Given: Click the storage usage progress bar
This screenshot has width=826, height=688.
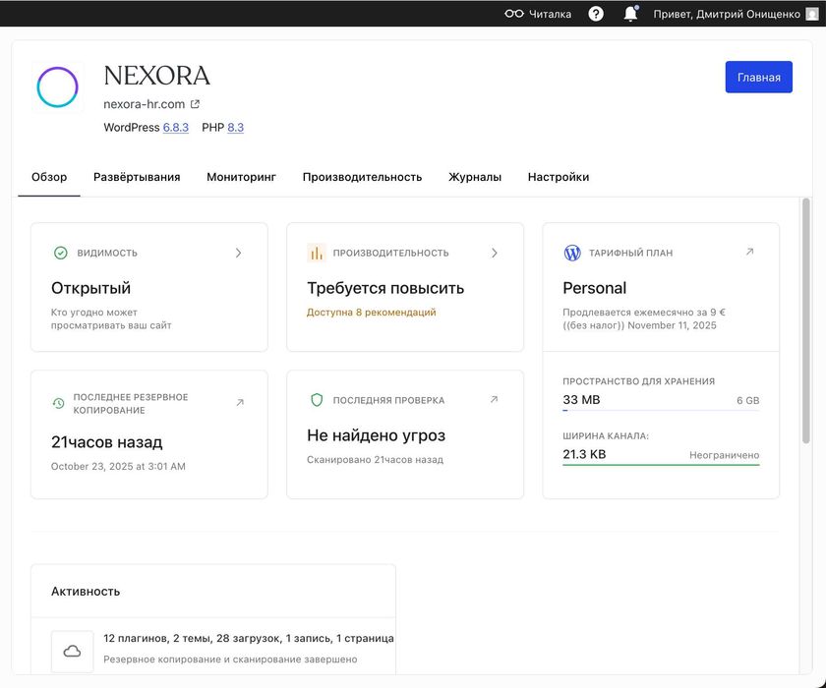Looking at the screenshot, I should pyautogui.click(x=661, y=410).
